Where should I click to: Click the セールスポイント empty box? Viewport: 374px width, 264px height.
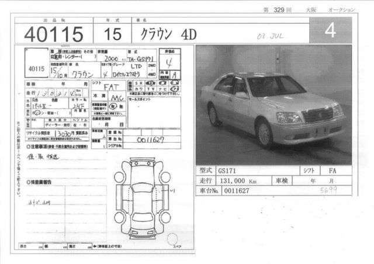[154, 112]
